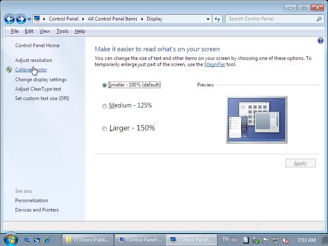Click the Apply button
The height and width of the screenshot is (246, 328).
(301, 163)
